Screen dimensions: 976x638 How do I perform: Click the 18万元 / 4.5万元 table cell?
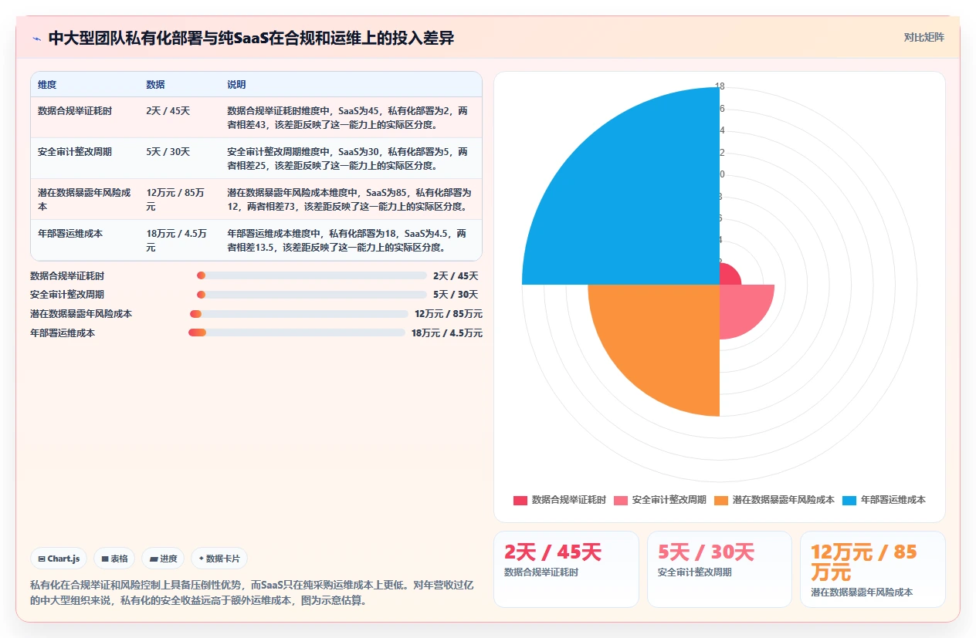pyautogui.click(x=176, y=240)
